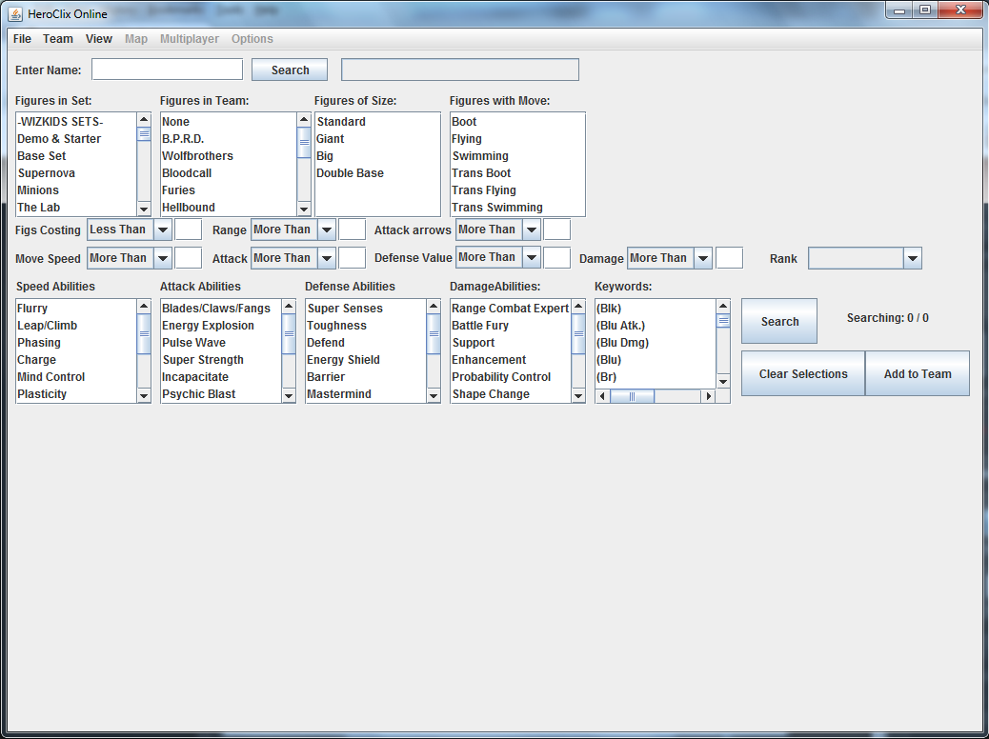
Task: Click the Range value field
Action: pos(352,230)
